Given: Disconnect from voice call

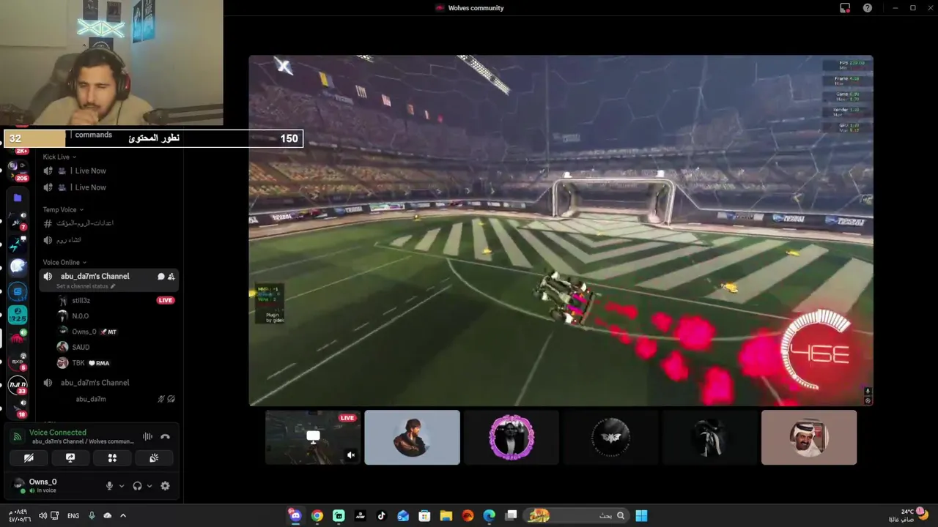Looking at the screenshot, I should [x=165, y=437].
